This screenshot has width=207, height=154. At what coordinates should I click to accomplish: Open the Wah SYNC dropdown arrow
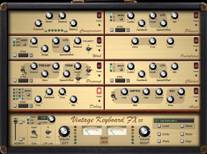coord(31,55)
